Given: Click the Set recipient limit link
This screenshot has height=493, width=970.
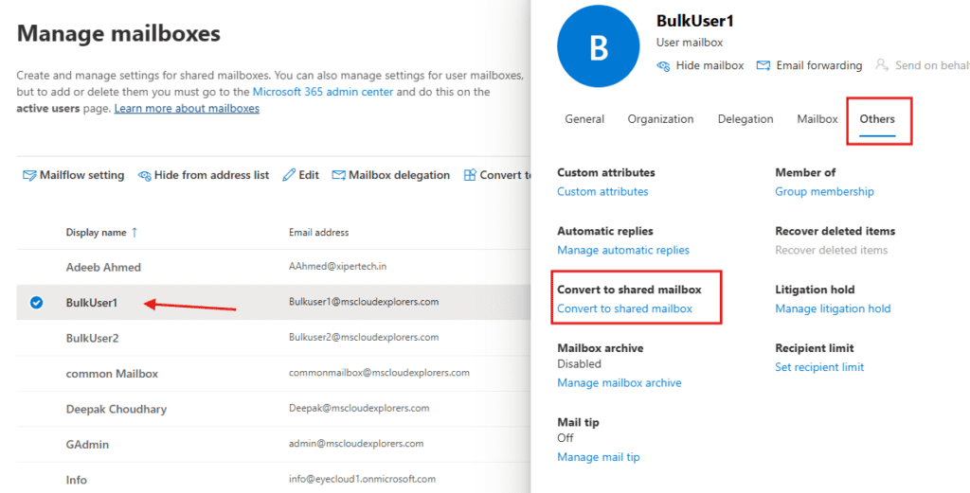Looking at the screenshot, I should [x=819, y=367].
